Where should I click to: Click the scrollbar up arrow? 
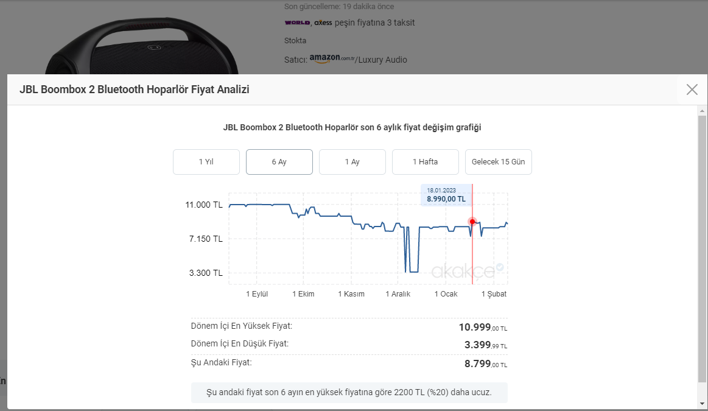pos(702,111)
